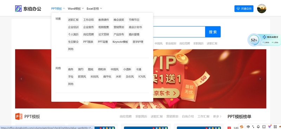Select 节假节日 scene category
Image resolution: width=281 pixels, height=129 pixels.
tap(134, 20)
